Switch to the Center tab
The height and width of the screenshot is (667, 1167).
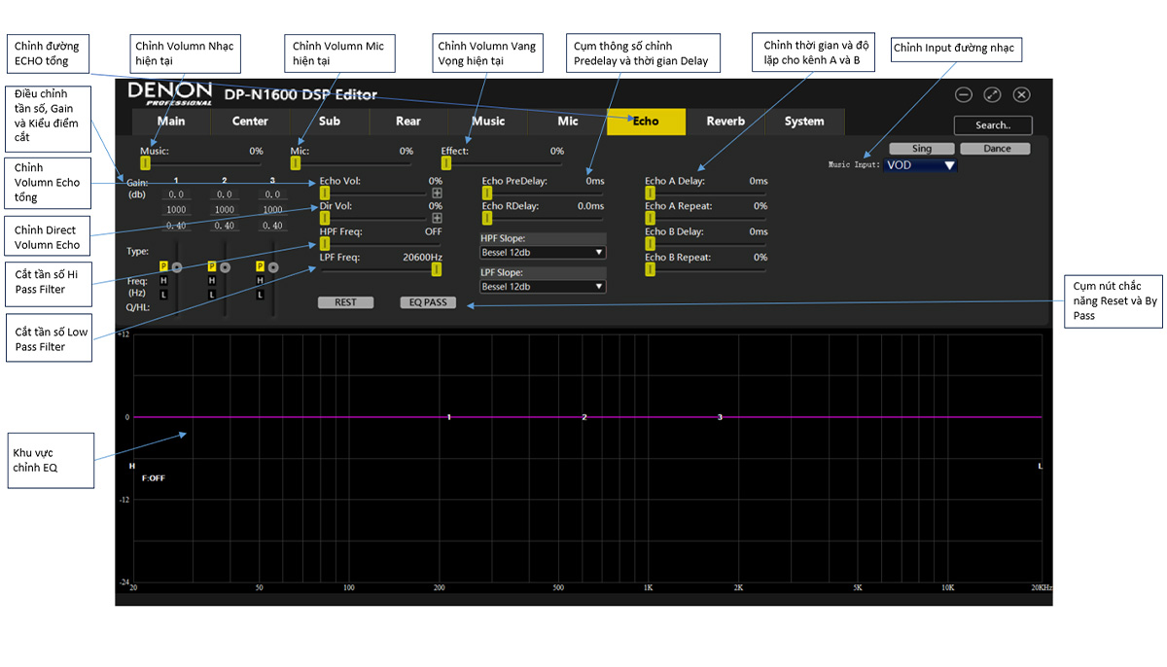click(x=250, y=122)
